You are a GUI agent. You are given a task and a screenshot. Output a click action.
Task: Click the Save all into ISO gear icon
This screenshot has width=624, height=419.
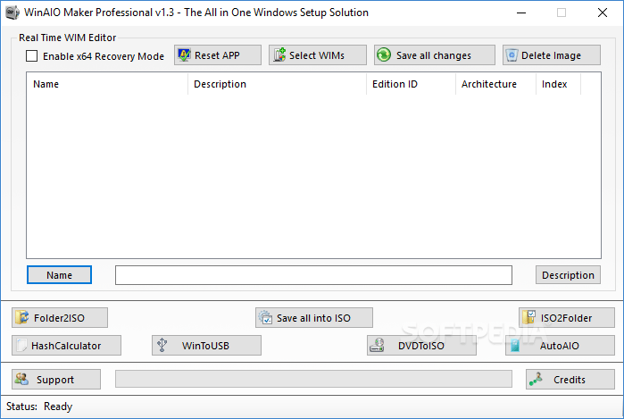[x=265, y=317]
